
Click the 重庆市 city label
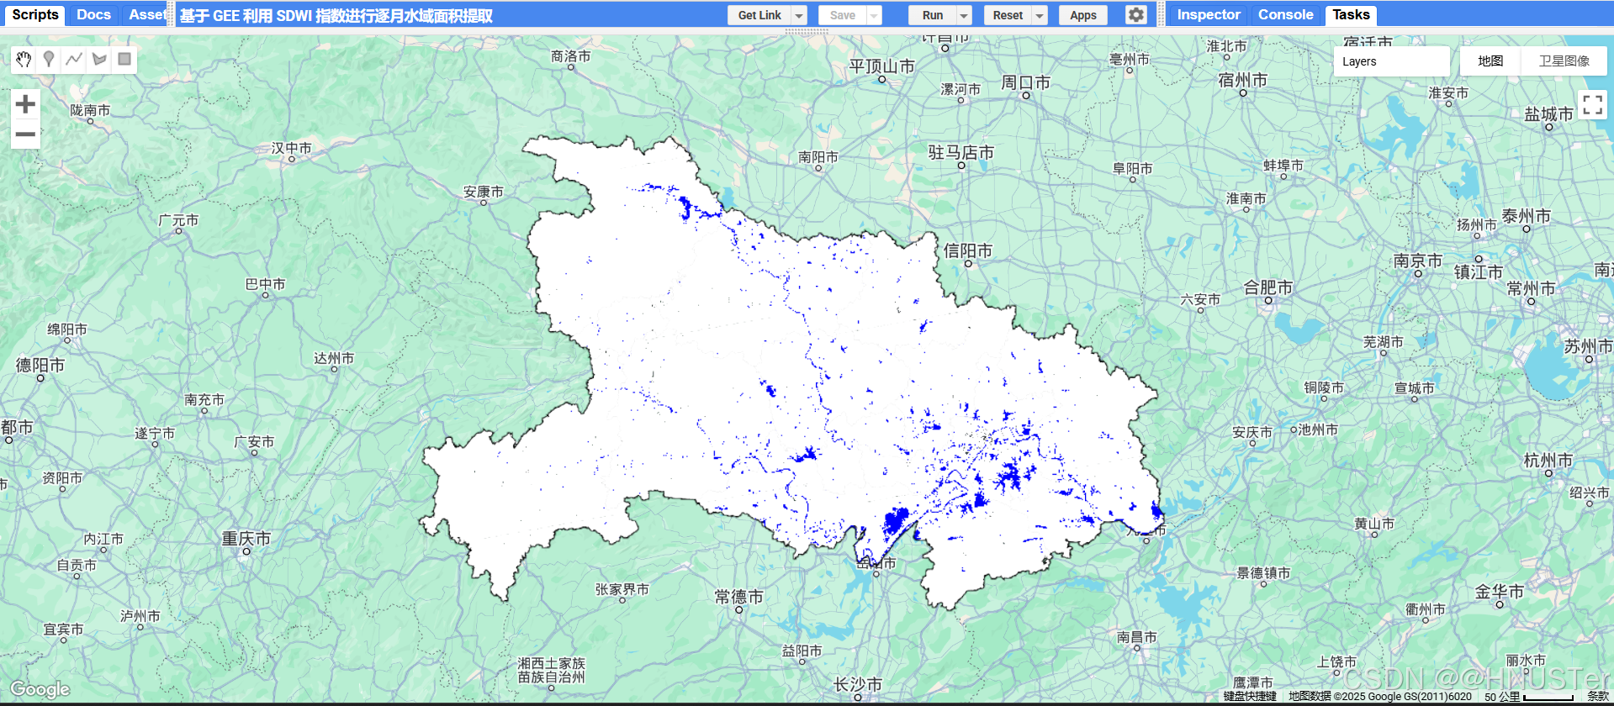[246, 539]
